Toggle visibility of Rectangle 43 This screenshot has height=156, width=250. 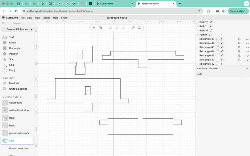coord(247,56)
